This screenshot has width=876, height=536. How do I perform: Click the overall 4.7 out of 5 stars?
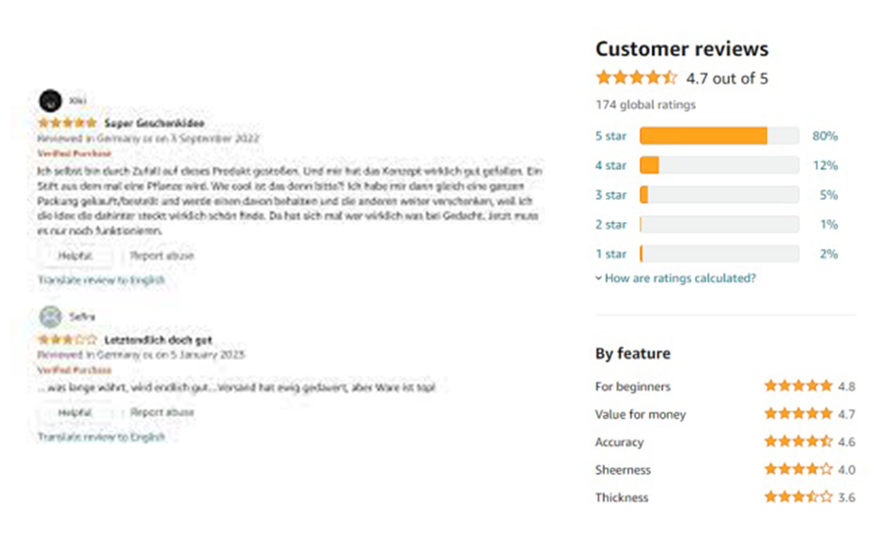[x=636, y=78]
